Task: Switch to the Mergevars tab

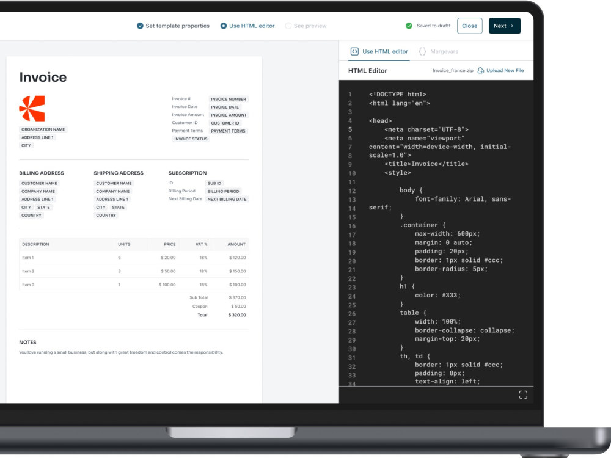Action: [438, 51]
